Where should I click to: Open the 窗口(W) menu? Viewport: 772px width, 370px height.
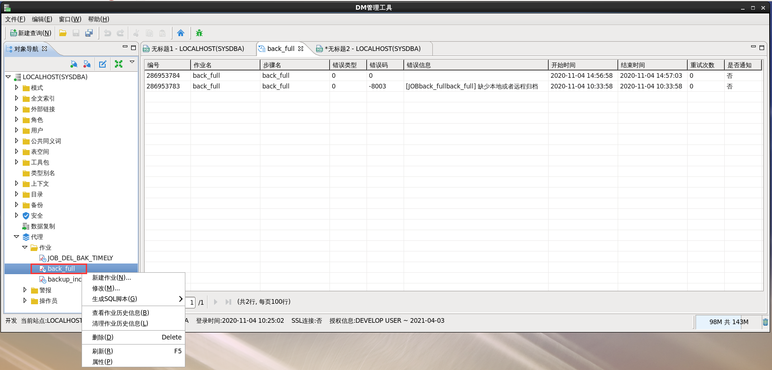point(70,19)
